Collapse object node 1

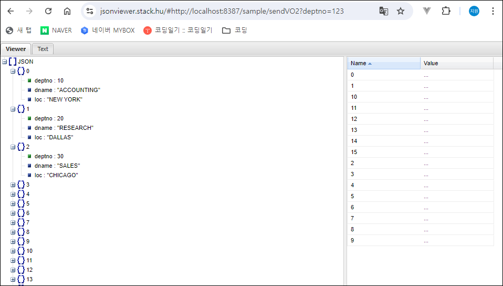(13, 109)
